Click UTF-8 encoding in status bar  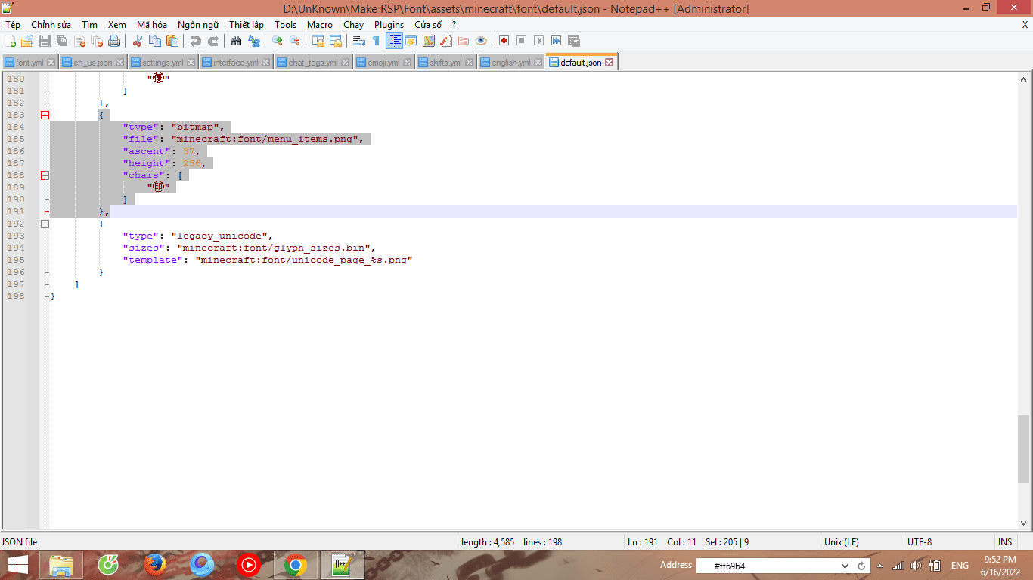click(920, 542)
